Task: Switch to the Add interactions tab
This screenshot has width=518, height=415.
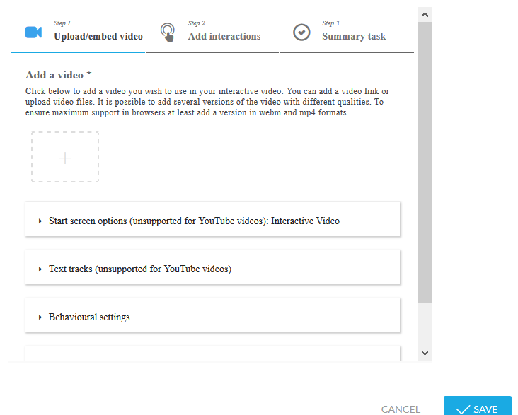Action: click(x=212, y=33)
